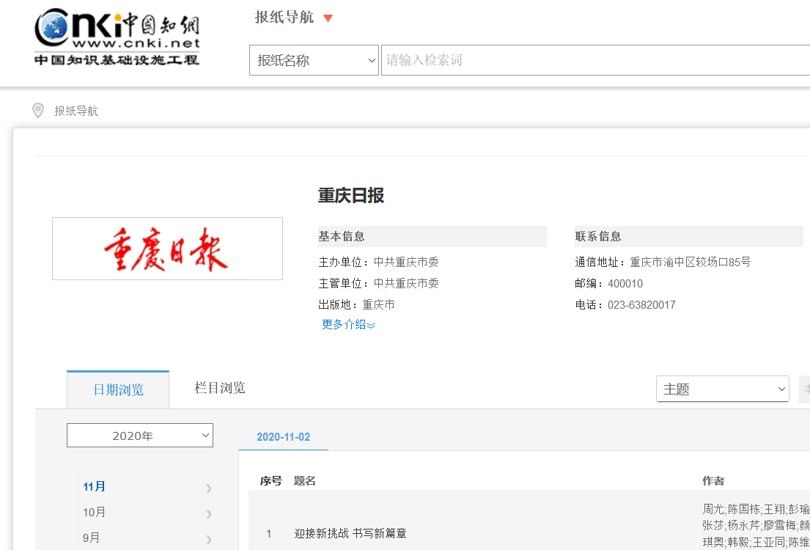Open the 报纸名称 search field selector
The height and width of the screenshot is (550, 810).
[x=314, y=60]
